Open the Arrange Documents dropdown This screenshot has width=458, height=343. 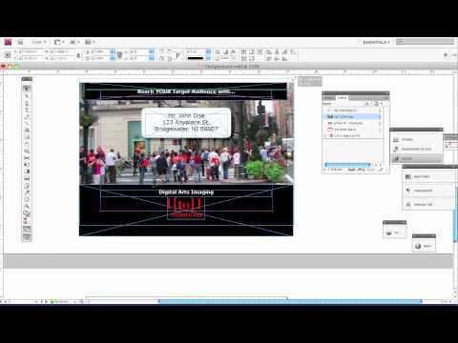click(x=91, y=42)
